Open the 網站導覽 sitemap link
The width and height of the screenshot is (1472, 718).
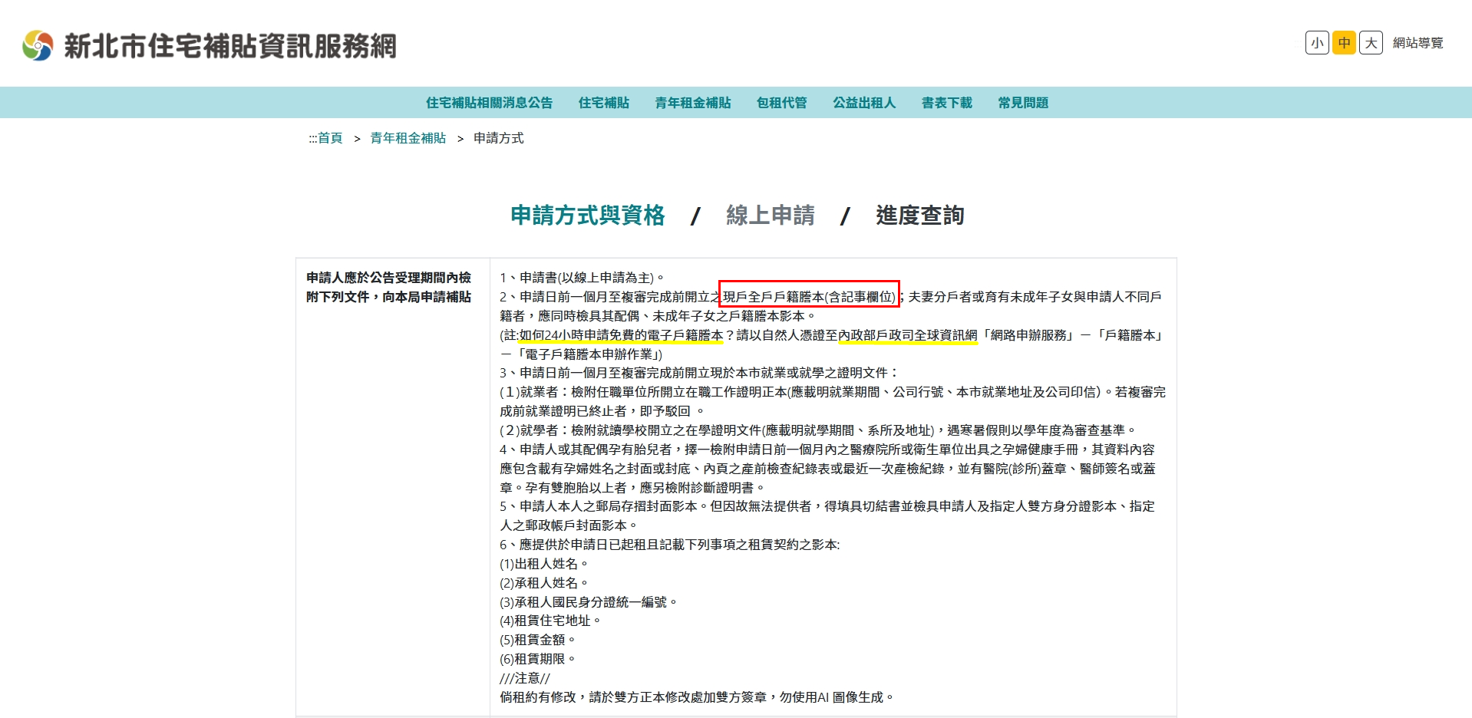tap(1418, 43)
